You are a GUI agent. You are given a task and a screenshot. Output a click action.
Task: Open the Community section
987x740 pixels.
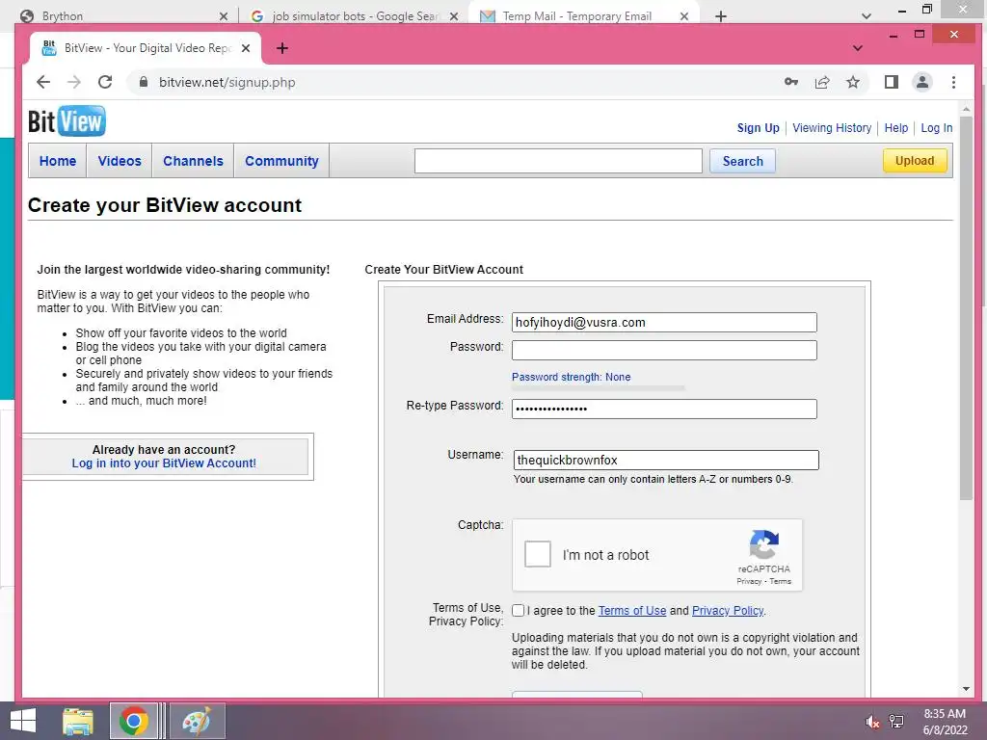[282, 161]
